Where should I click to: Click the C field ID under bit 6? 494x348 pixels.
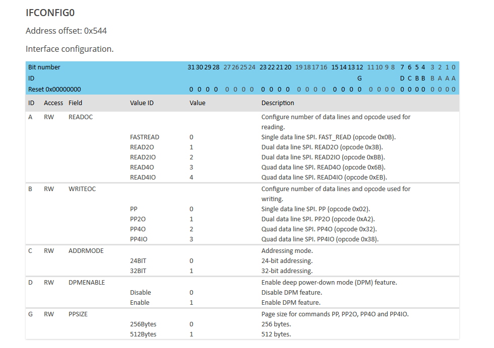coord(409,78)
